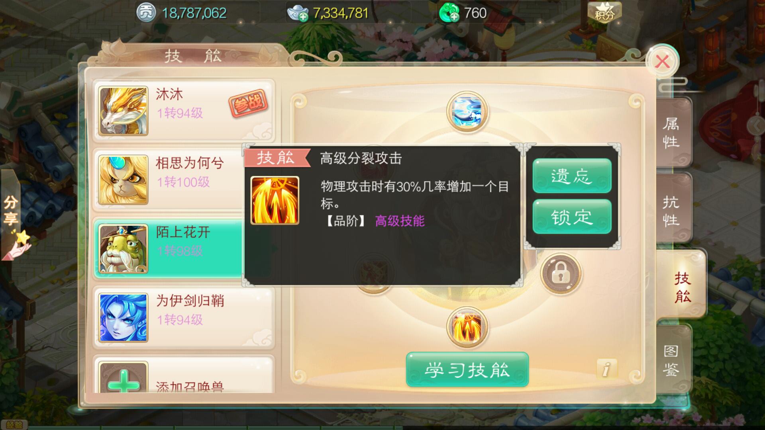Click the 添加召唤兽 green plus slot
The image size is (765, 430).
click(x=124, y=378)
